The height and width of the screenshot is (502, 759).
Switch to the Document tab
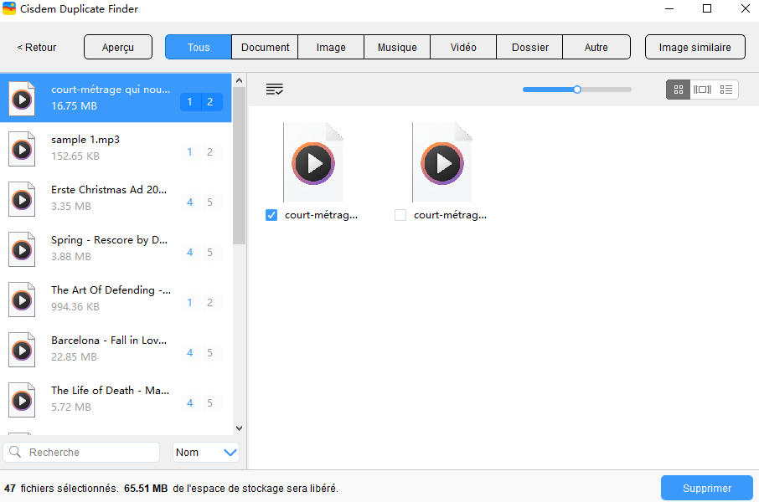265,48
